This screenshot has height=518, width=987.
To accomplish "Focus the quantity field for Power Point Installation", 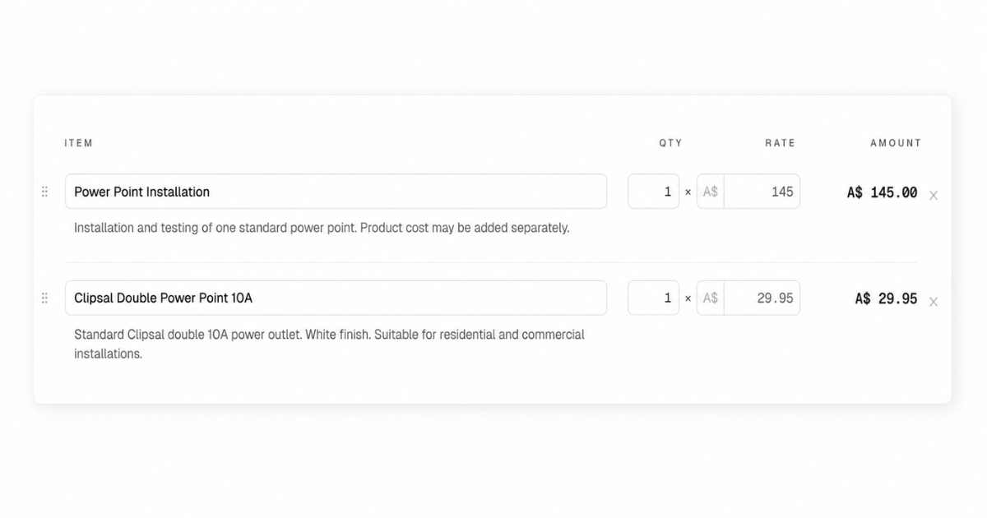I will tap(654, 192).
